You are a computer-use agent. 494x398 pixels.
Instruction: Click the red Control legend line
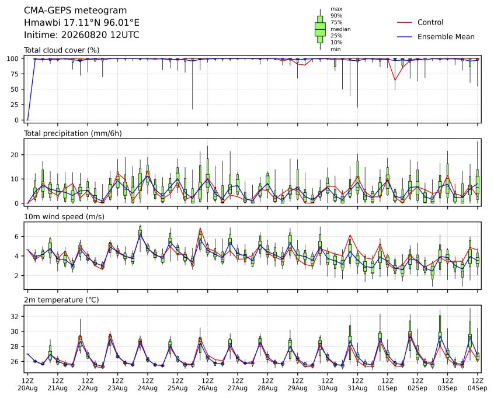click(x=405, y=22)
